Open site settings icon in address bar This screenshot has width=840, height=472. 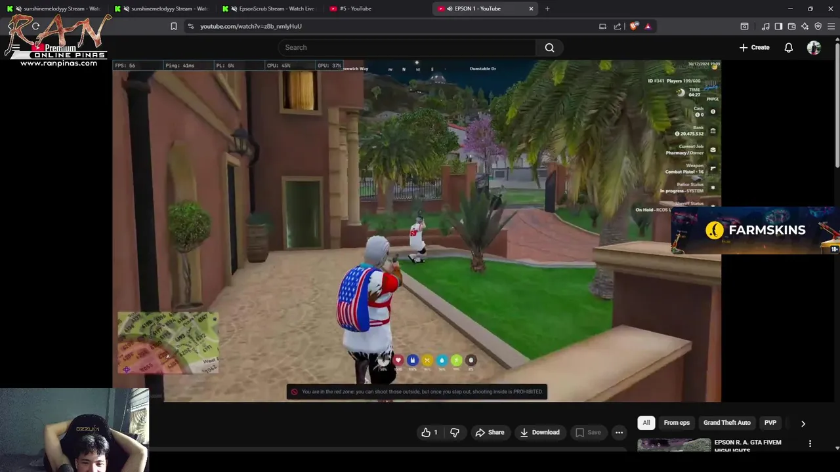pyautogui.click(x=191, y=26)
